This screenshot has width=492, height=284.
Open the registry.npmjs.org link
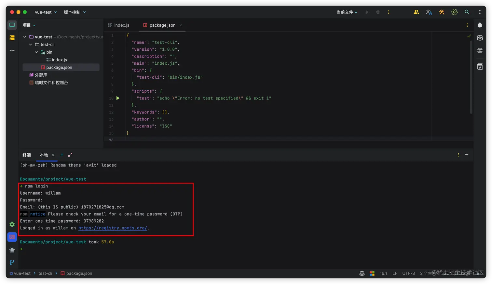coord(113,228)
